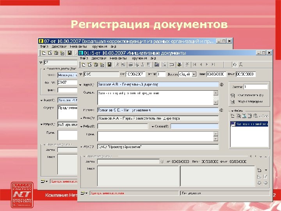Click the delete file icon in Файлы panel
This screenshot has width=281, height=211.
[x=244, y=116]
